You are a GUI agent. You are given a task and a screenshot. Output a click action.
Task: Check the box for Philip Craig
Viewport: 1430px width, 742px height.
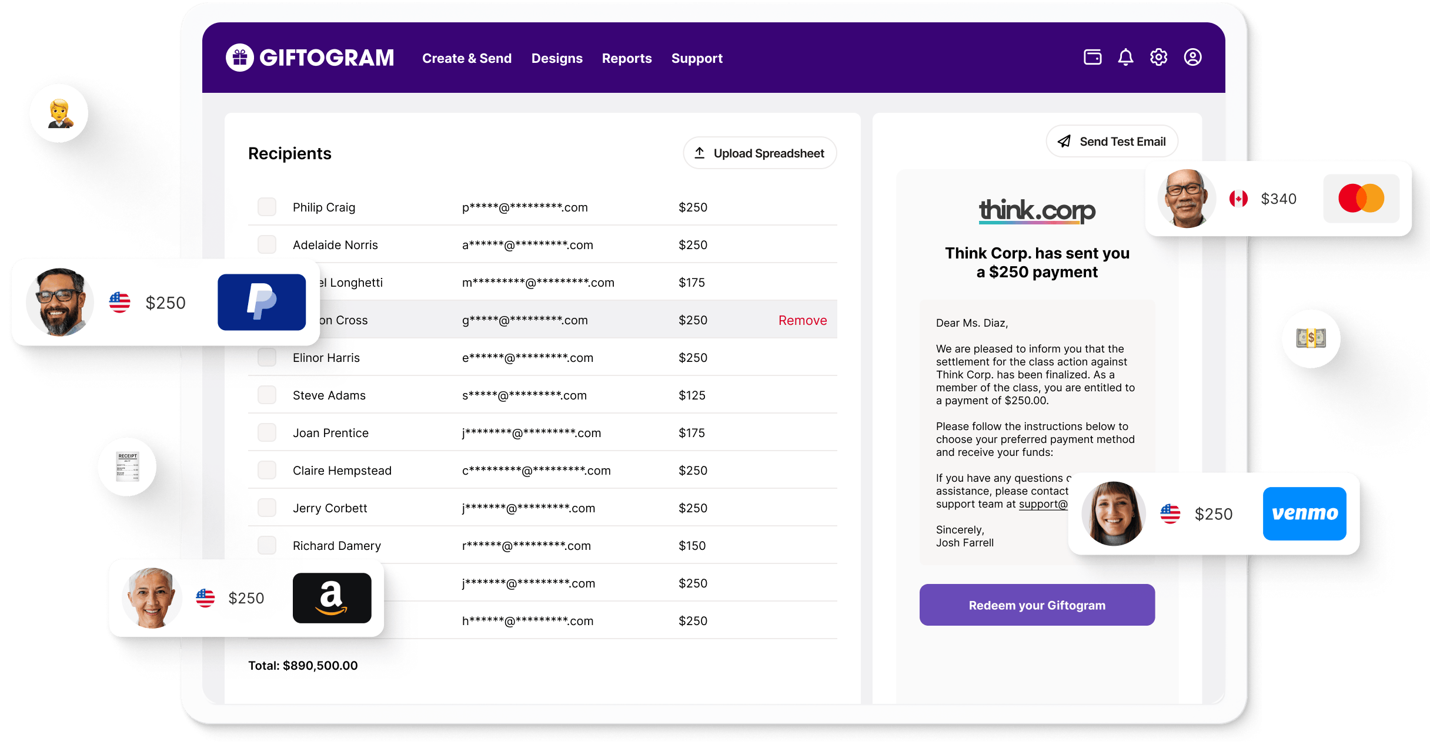(x=267, y=207)
